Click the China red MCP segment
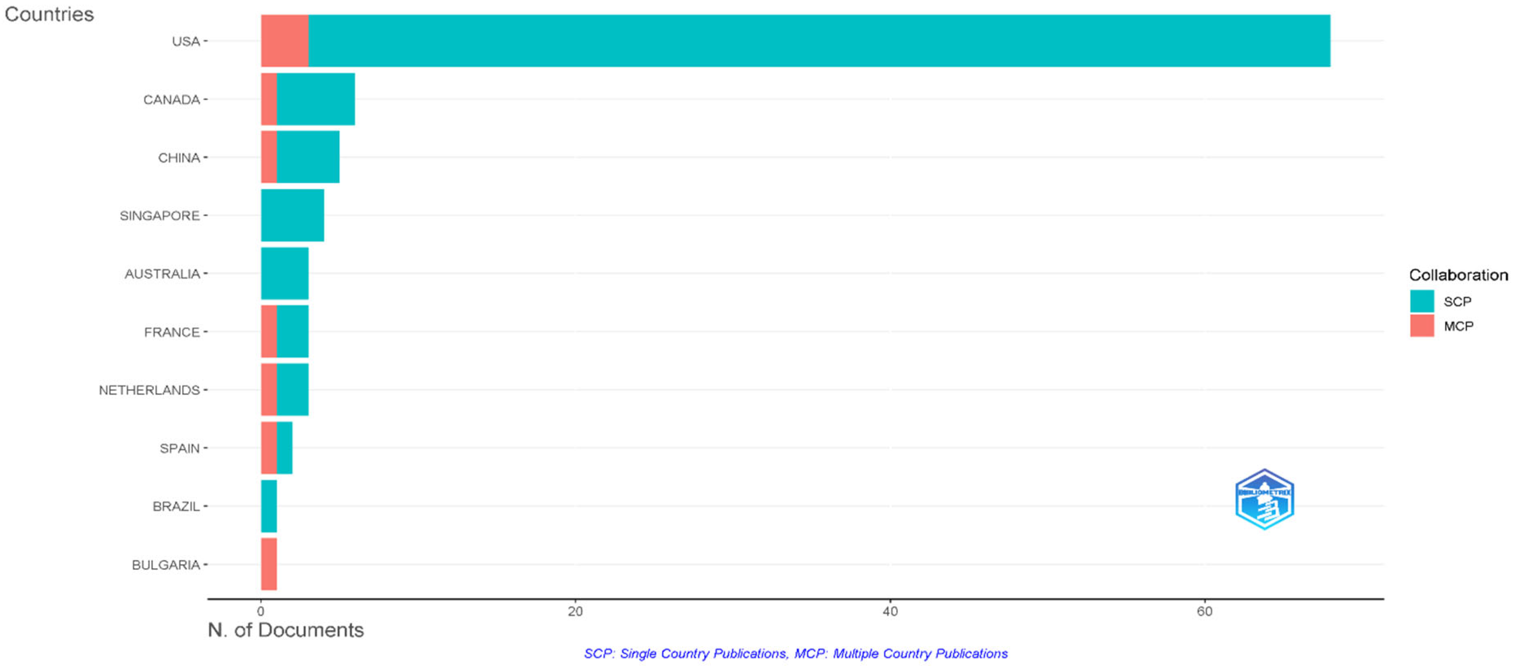1515x668 pixels. (x=269, y=157)
